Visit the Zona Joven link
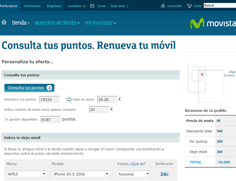This screenshot has height=181, width=236. click(118, 6)
